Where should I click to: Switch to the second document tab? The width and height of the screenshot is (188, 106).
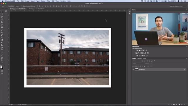(x=37, y=9)
